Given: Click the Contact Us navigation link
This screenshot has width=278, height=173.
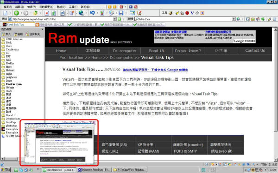Looking at the screenshot, I should point(255,50).
